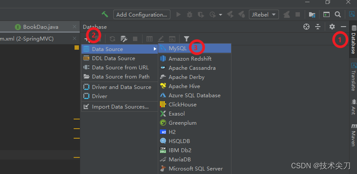Click Import Data Sources... entry

coord(120,106)
